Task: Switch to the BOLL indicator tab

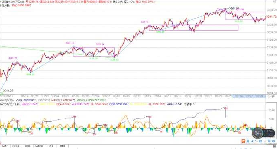Action: 16,146
